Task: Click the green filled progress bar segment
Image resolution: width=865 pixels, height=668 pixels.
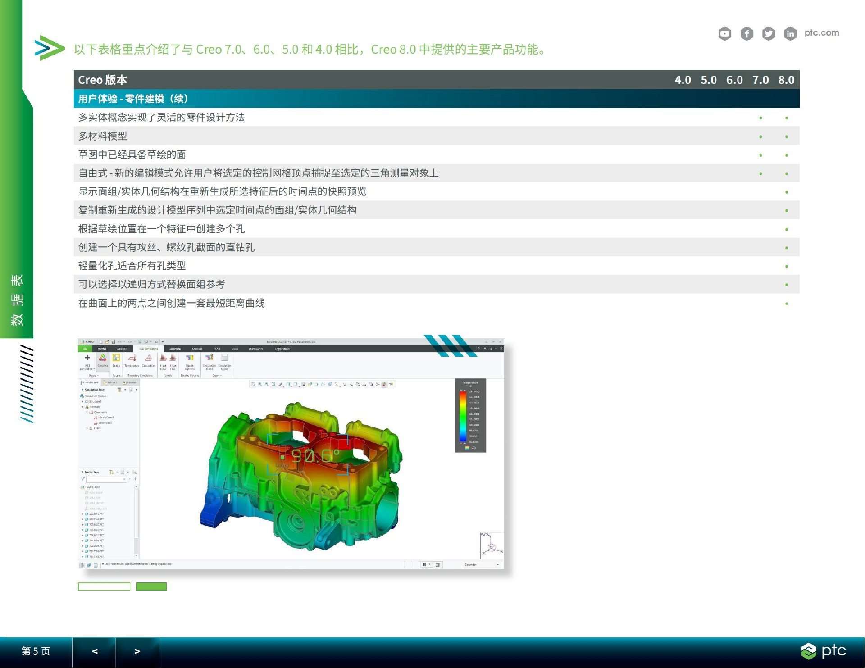Action: click(151, 586)
